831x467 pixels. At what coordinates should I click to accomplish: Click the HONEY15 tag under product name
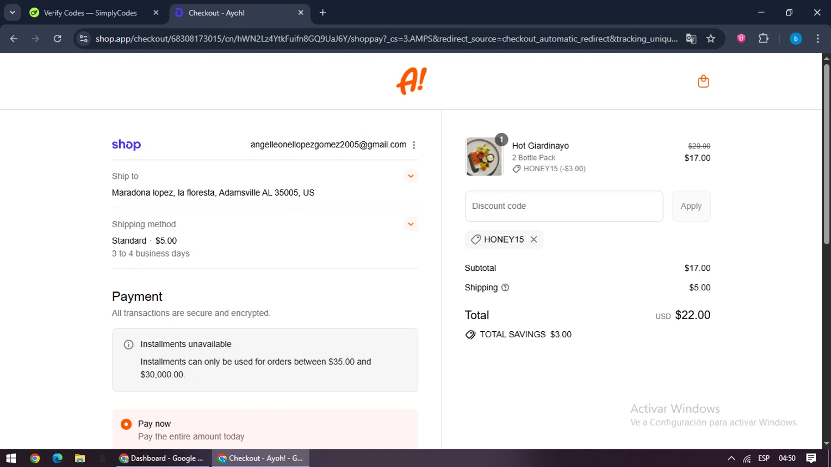click(x=549, y=169)
